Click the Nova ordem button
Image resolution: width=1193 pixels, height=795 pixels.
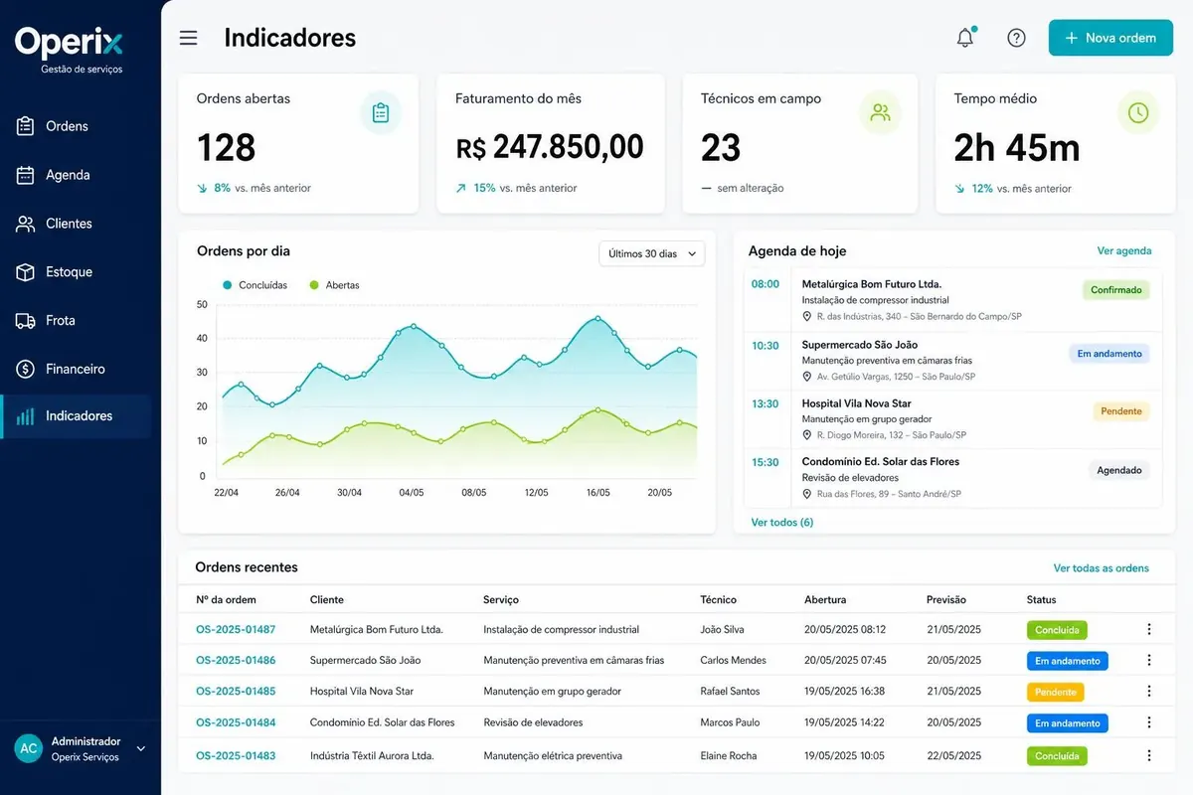click(x=1110, y=38)
